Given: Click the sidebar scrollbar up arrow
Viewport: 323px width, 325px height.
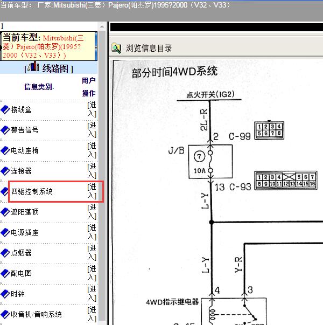Looking at the screenshot, I should 102,26.
